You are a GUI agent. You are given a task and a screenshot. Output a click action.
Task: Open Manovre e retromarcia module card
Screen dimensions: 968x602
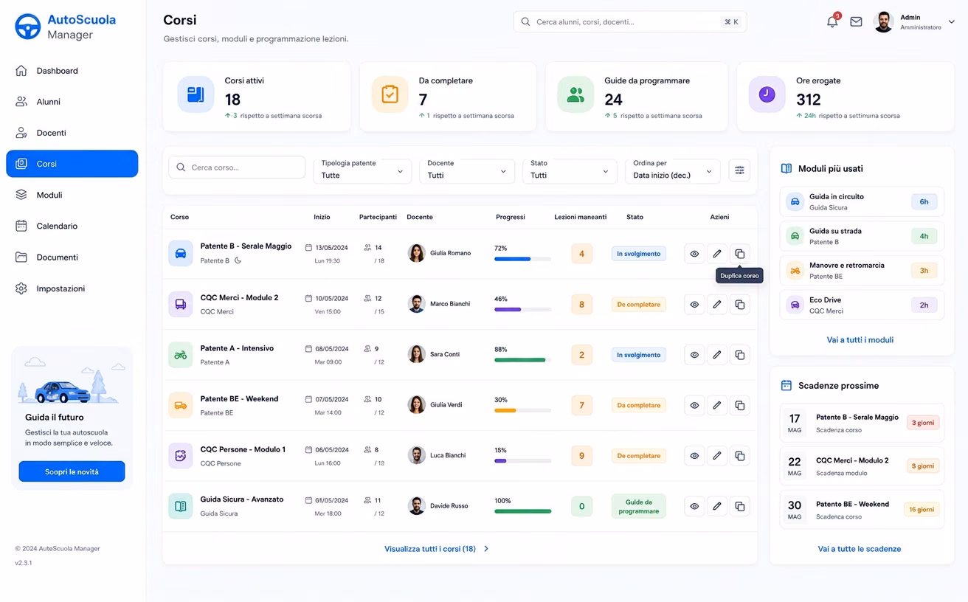pos(862,270)
